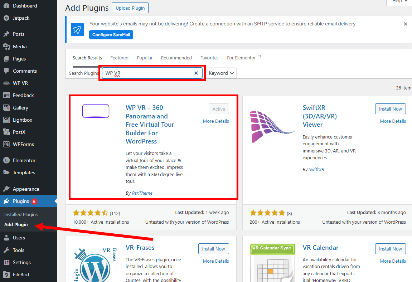
Task: Install the VR Calendar plugin
Action: pos(391,249)
